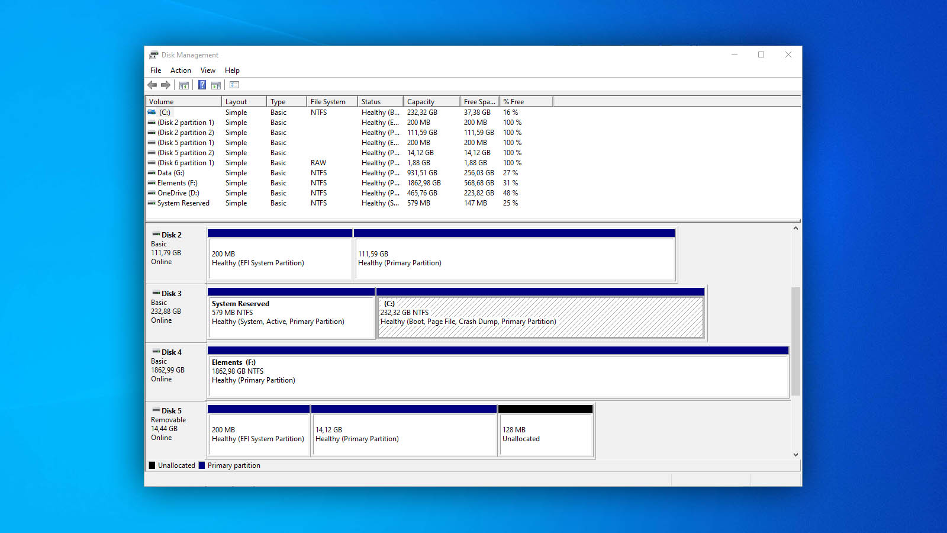Select the Elements (F:) volume icon

coord(152,183)
